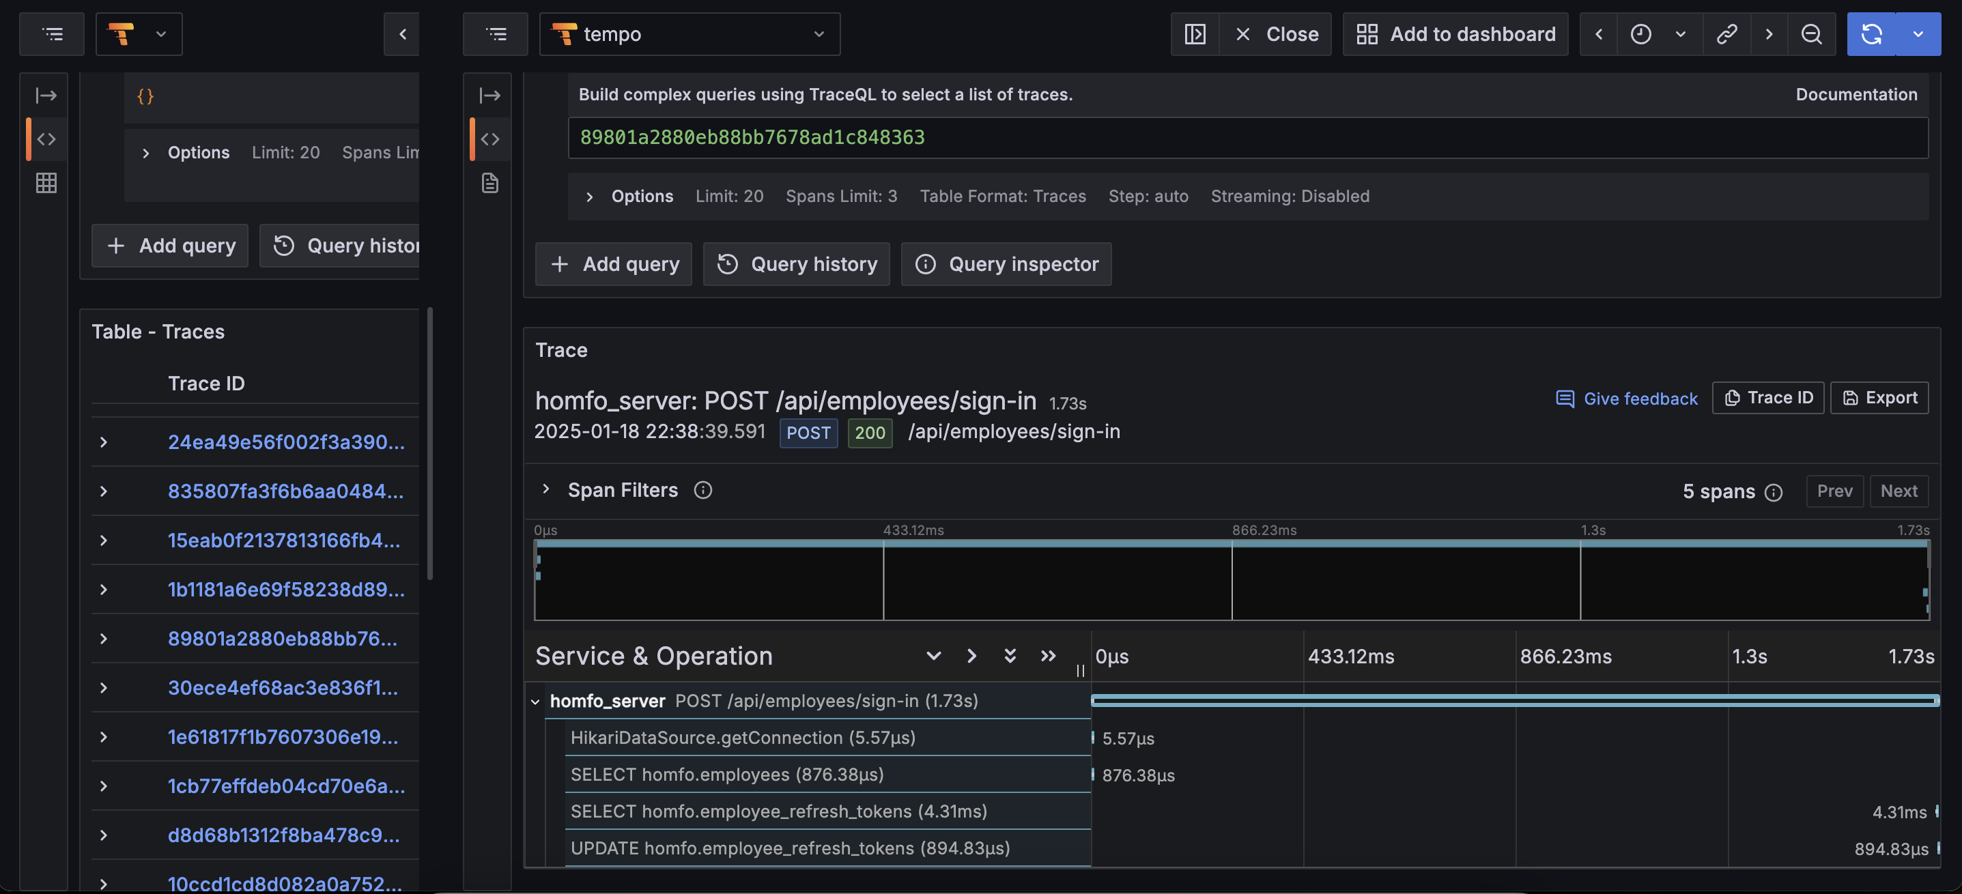Click the split pane layout icon
The width and height of the screenshot is (1962, 894).
(1194, 33)
